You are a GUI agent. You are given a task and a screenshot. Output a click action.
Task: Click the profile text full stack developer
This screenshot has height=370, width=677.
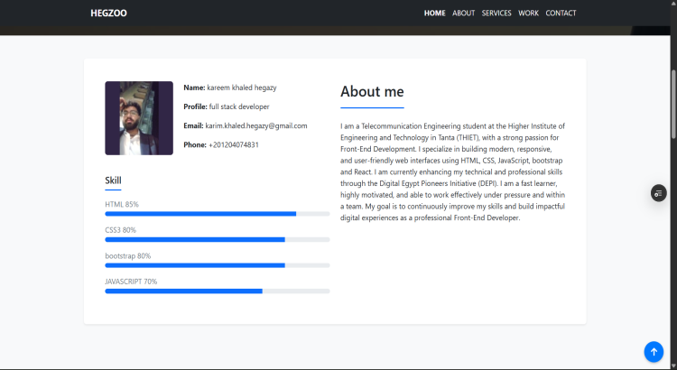[239, 106]
